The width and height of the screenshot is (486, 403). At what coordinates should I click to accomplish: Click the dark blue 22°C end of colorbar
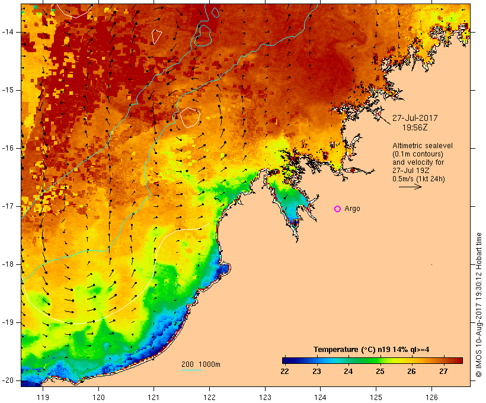tap(286, 360)
